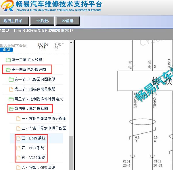The image size is (173, 170).
Task: Click the folder icon of 第三节、控制器插件针脚定义
Action: pos(11,99)
